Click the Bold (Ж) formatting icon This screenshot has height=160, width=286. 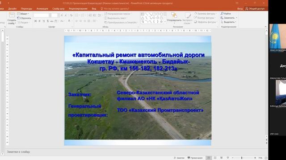coord(36,21)
